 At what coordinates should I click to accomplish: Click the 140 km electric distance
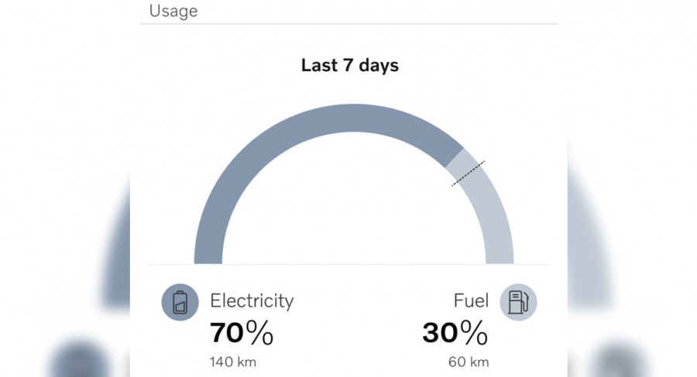click(232, 362)
